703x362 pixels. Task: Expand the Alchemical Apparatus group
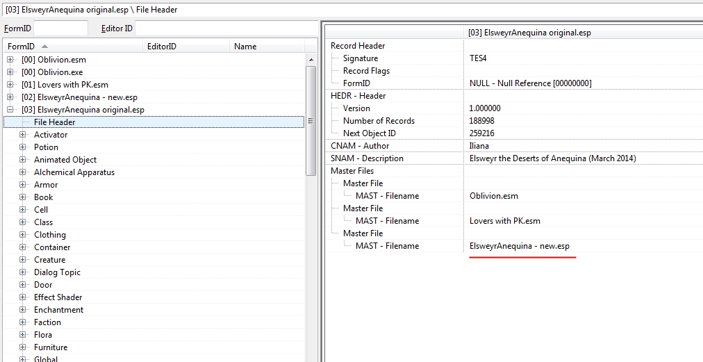click(23, 172)
